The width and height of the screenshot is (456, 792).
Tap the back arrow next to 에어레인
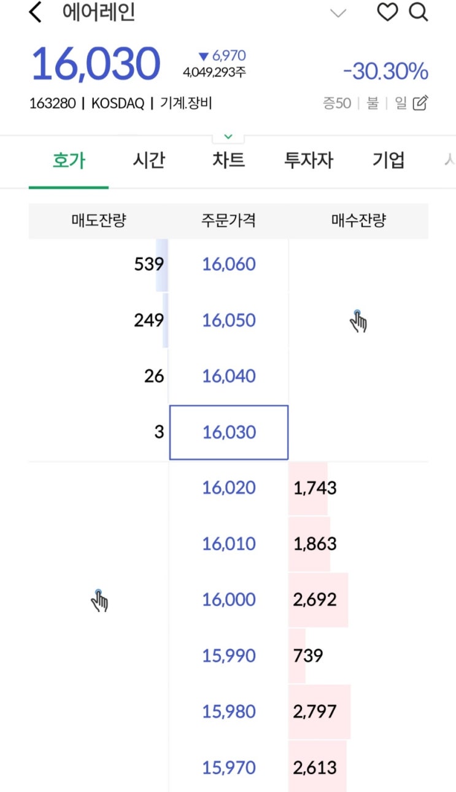click(x=36, y=12)
